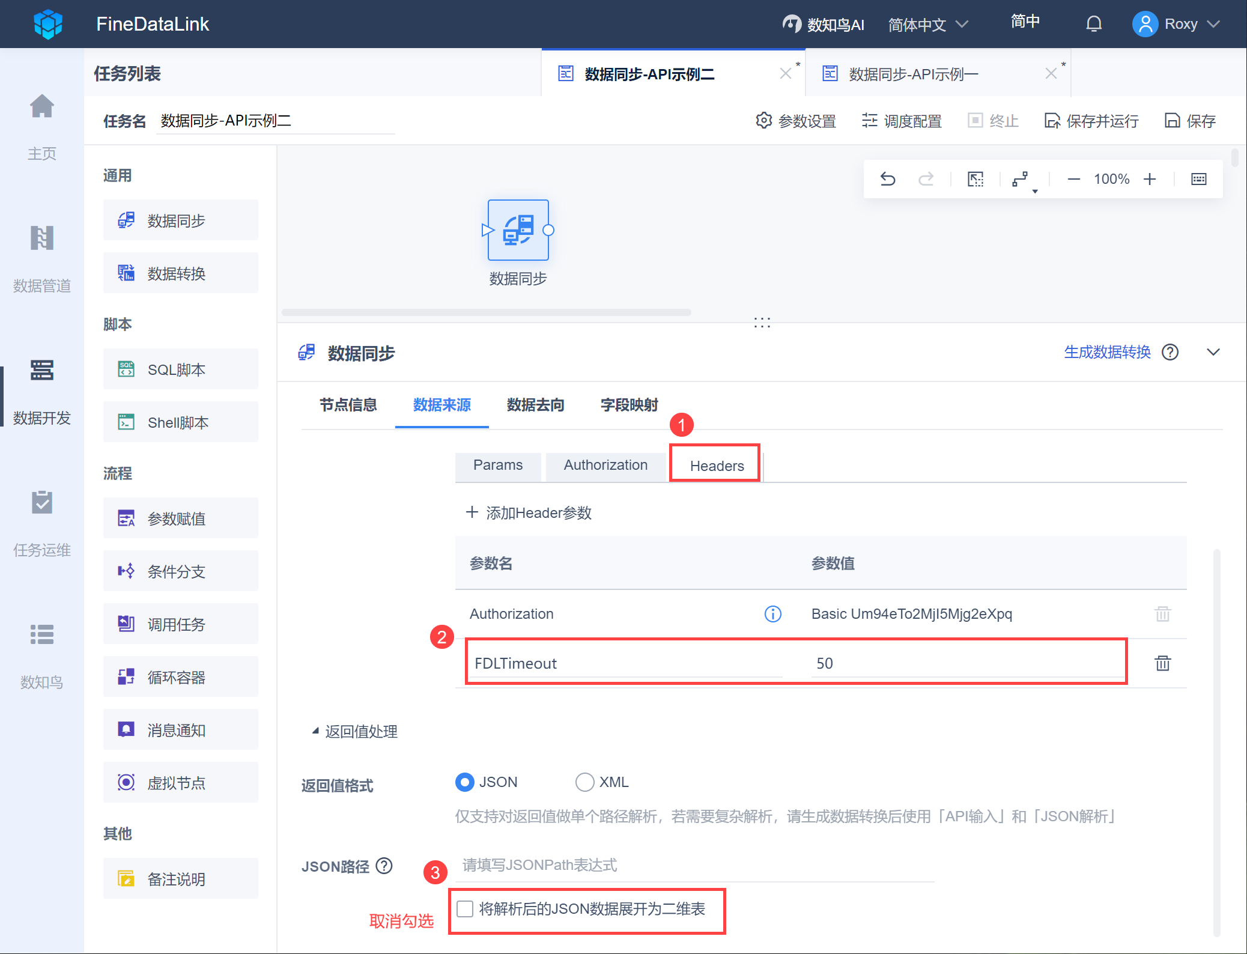The image size is (1247, 954).
Task: Click the 生成数据转换 link
Action: pyautogui.click(x=1107, y=352)
